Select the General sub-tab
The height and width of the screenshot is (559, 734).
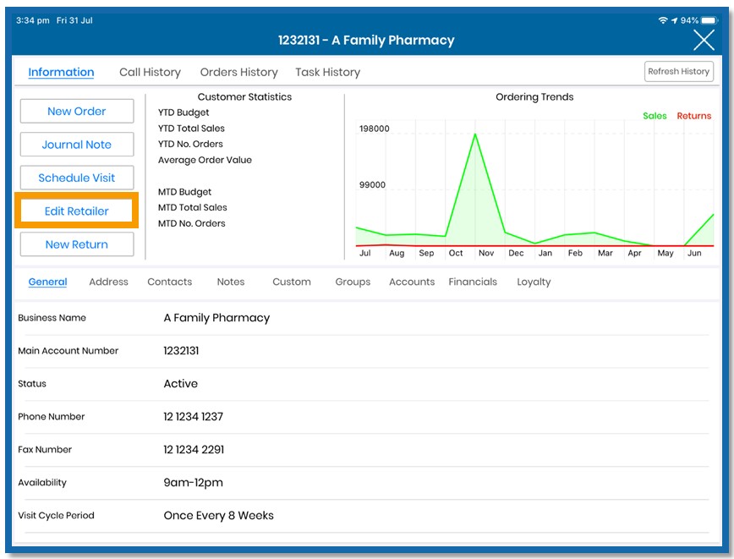point(47,282)
